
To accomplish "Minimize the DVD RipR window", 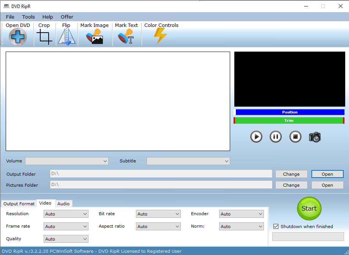I will click(x=306, y=6).
